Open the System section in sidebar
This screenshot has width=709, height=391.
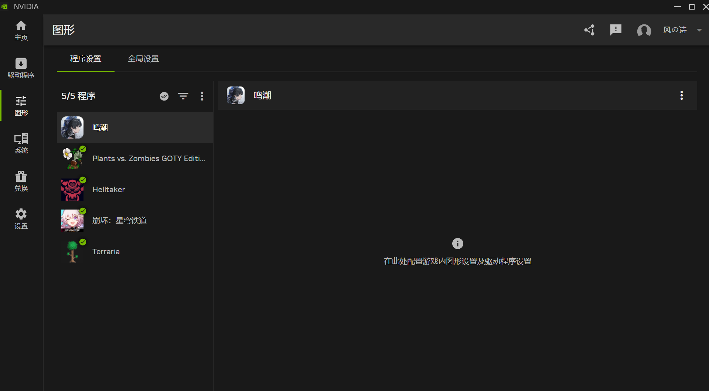21,143
